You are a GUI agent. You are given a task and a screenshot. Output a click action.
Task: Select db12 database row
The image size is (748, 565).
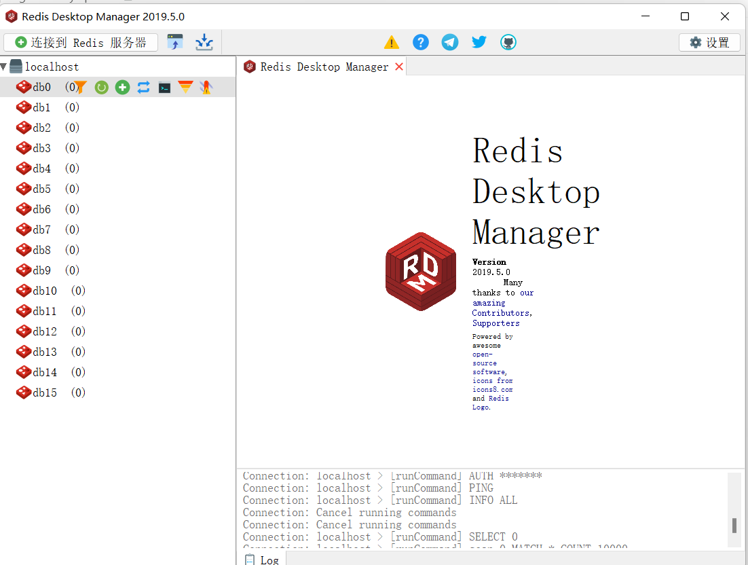(x=117, y=331)
